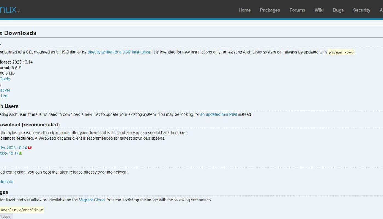Click the 'archlinux/archlinux' command text

pos(22,210)
